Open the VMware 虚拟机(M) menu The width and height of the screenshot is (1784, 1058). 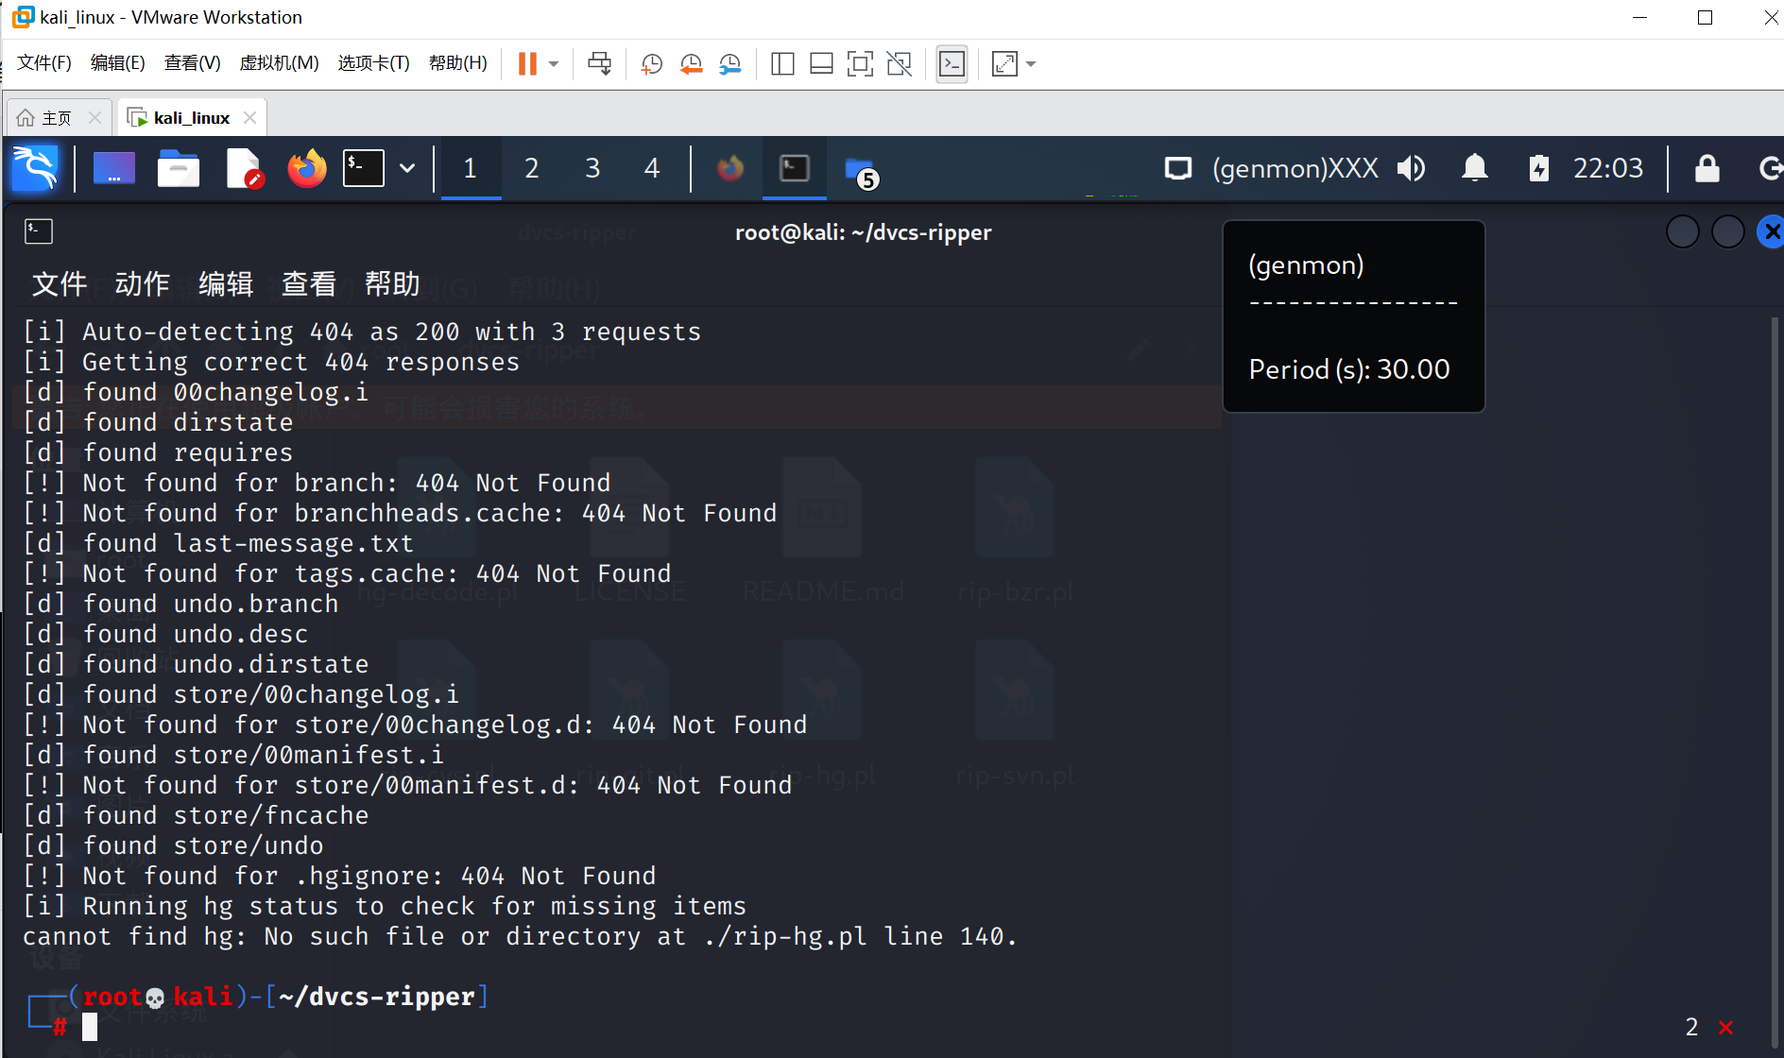[280, 63]
